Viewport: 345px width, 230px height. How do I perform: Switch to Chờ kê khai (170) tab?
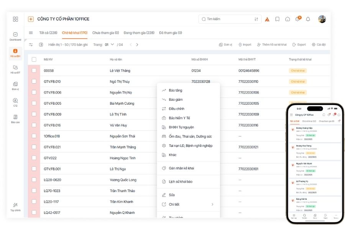[x=75, y=33]
